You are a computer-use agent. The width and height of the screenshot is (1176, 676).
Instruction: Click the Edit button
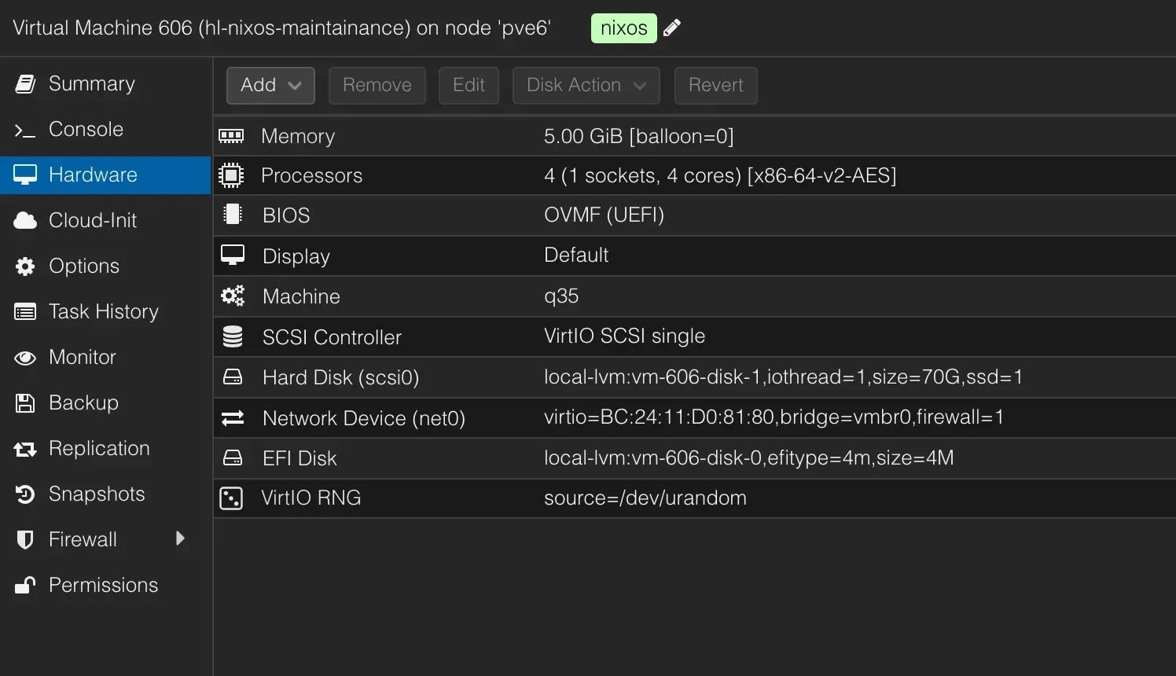(469, 85)
